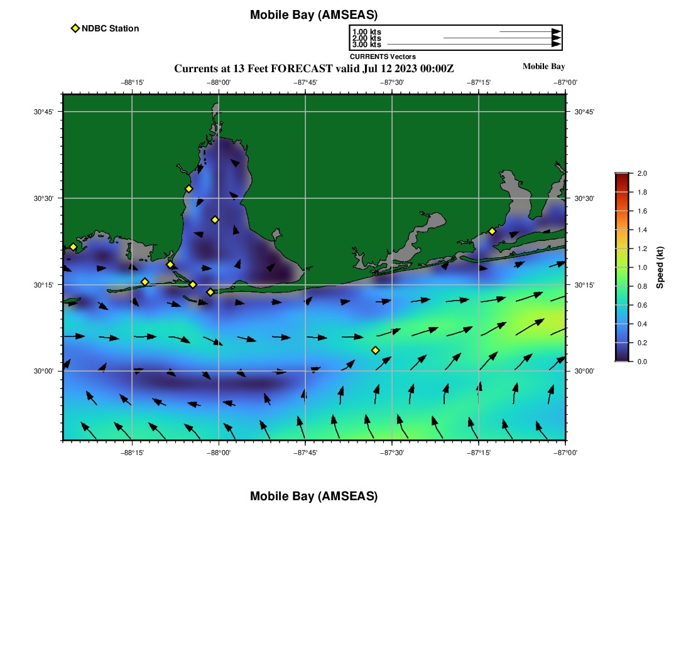Click the green band near 1.0 on colorbar
This screenshot has width=691, height=659.
(622, 267)
